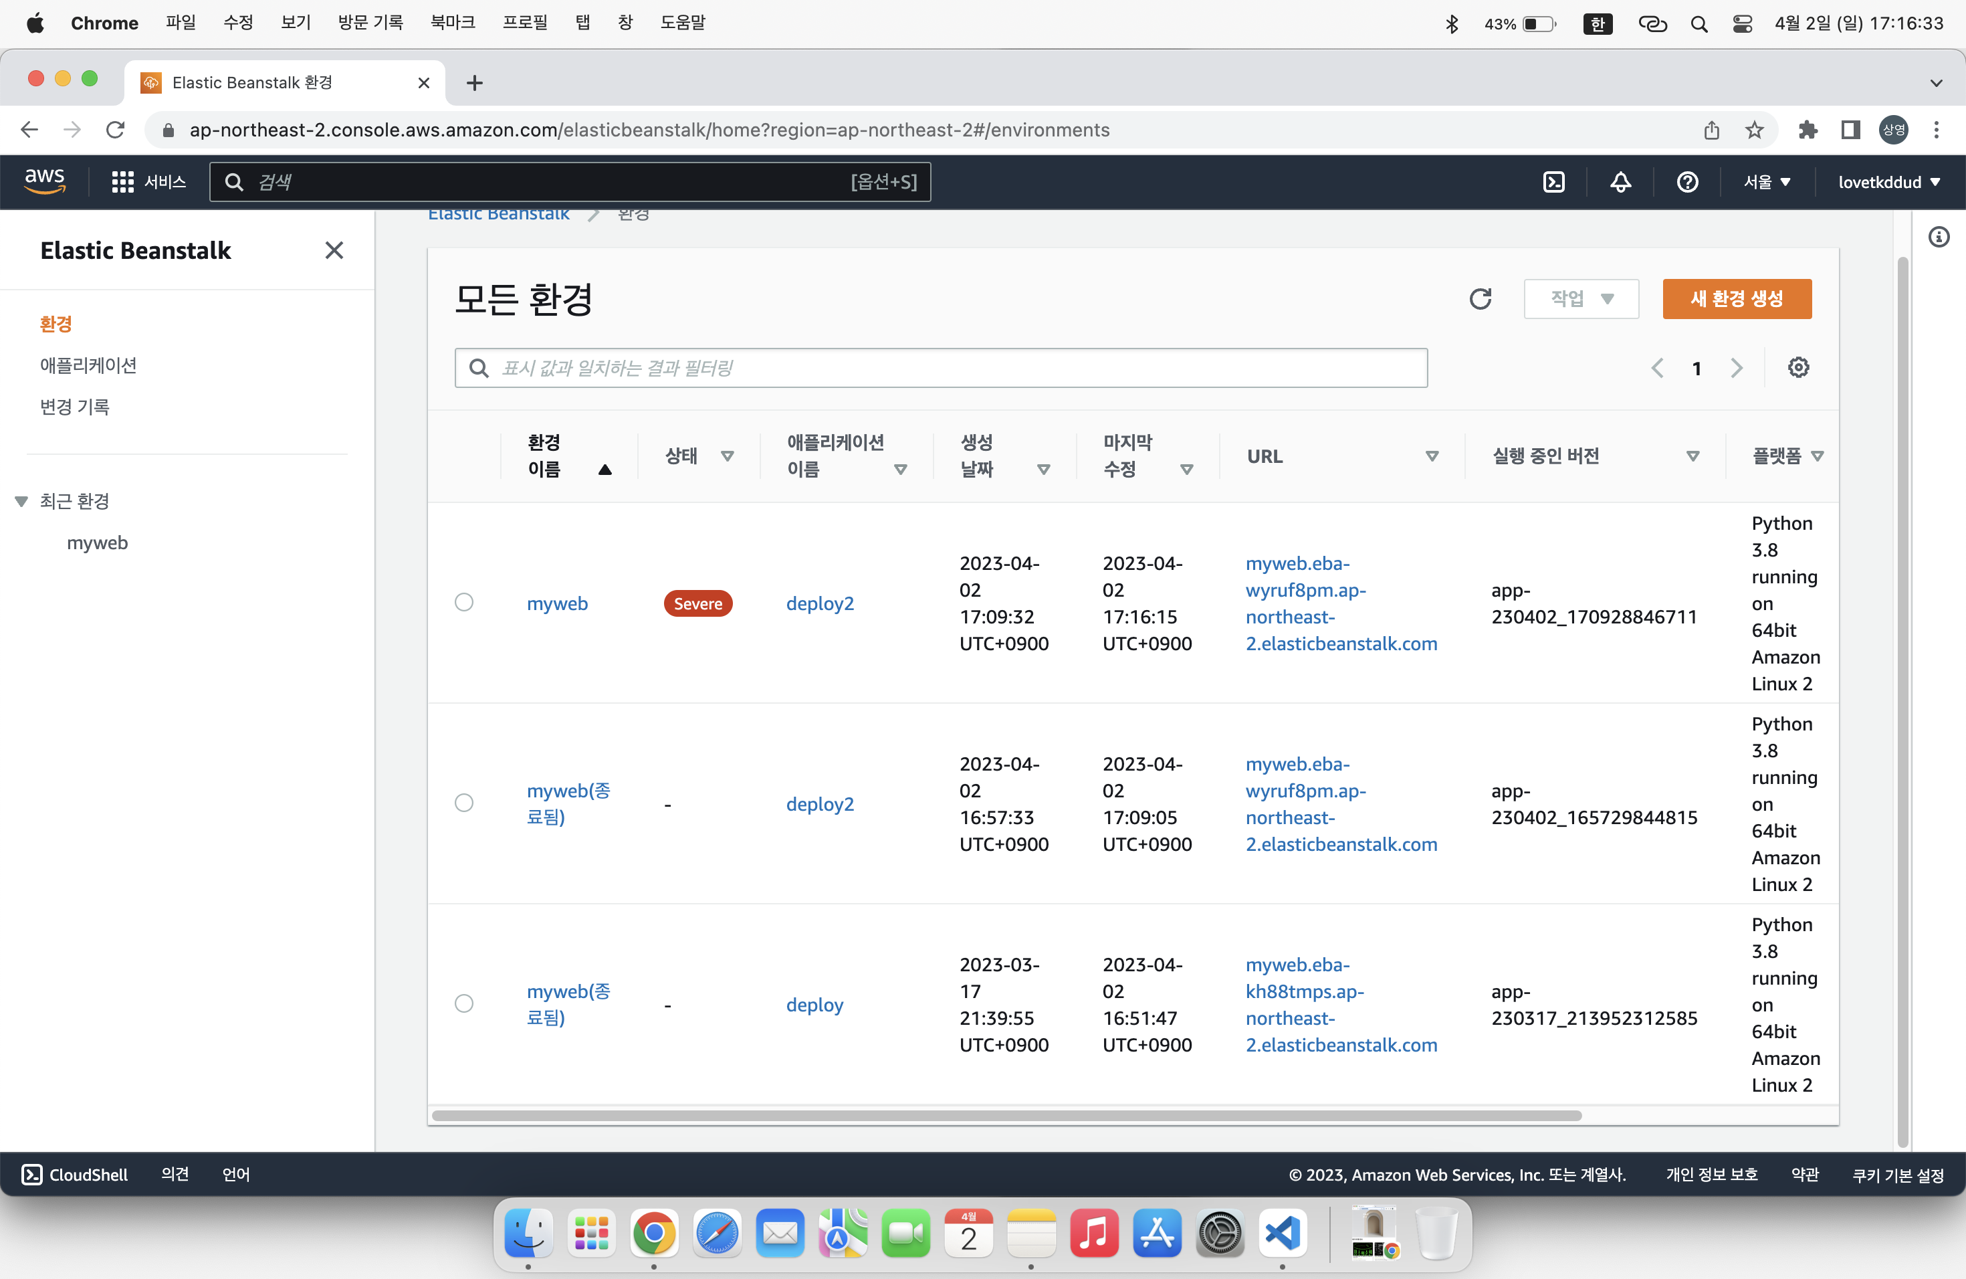Open myweb.eba-kh88tmps URL link

1341,1005
